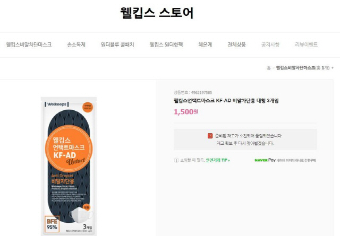Select the 원더블루 쿨패치 menu item
340x236 pixels.
pos(117,45)
